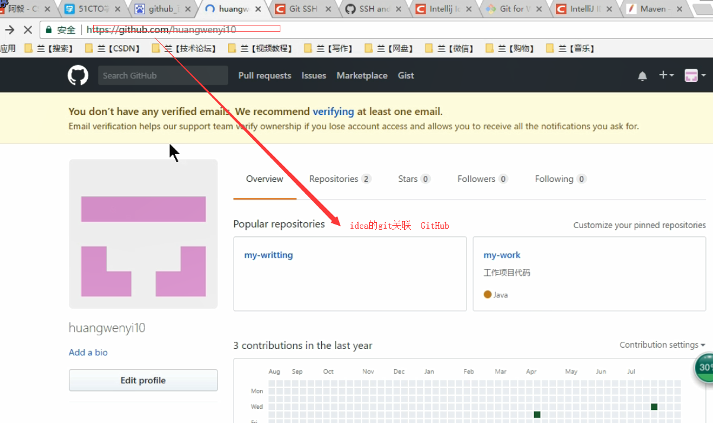Click the green floating percentage badge
Image resolution: width=713 pixels, height=423 pixels.
[704, 368]
